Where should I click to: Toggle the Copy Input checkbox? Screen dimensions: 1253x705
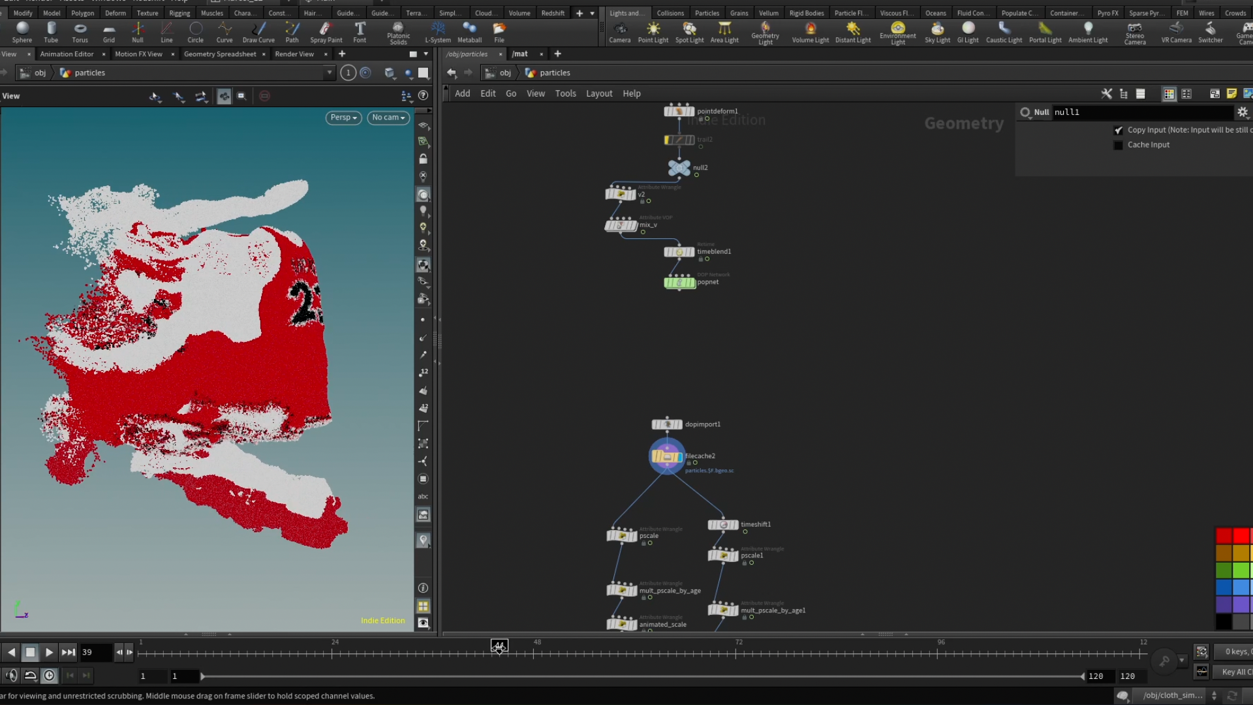click(1119, 131)
